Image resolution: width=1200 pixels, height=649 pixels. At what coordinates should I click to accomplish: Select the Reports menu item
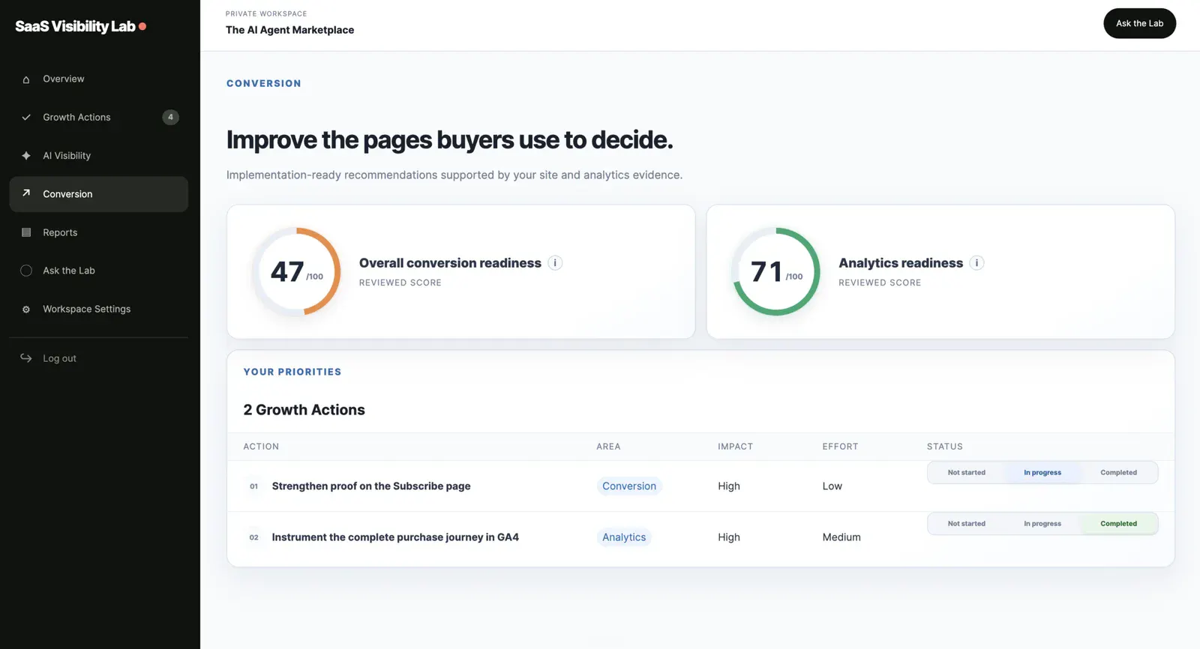click(x=99, y=232)
